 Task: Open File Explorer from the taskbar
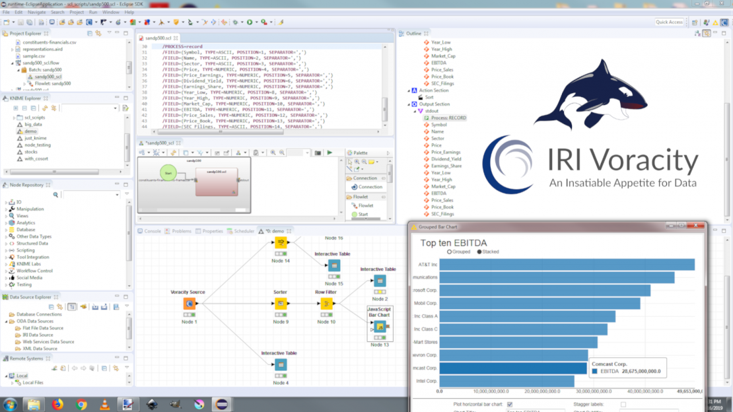(34, 404)
